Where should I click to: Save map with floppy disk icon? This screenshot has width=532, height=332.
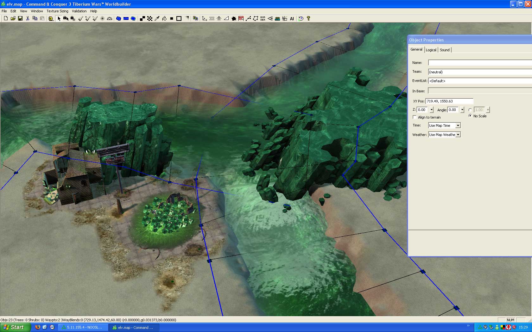(20, 19)
